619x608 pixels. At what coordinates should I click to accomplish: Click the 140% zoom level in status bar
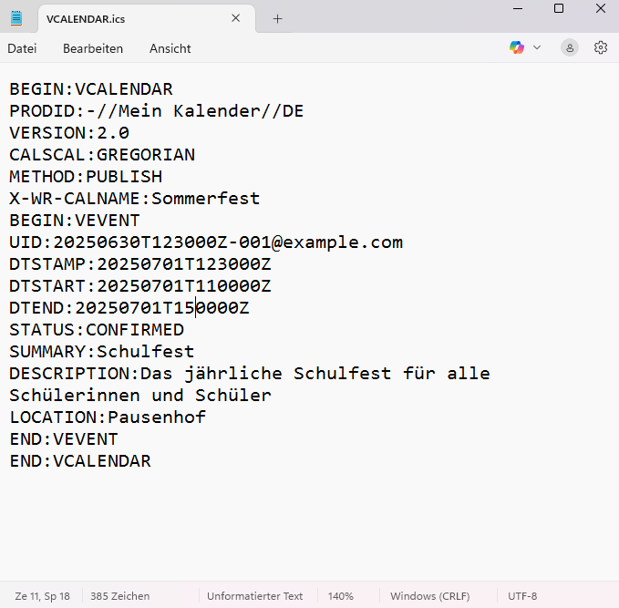click(341, 596)
